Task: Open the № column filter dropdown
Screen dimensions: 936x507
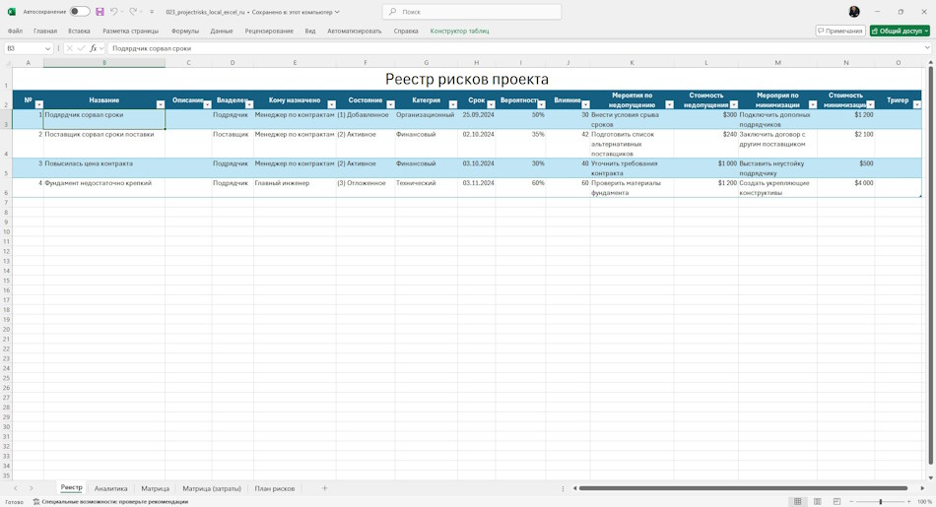Action: click(x=38, y=104)
